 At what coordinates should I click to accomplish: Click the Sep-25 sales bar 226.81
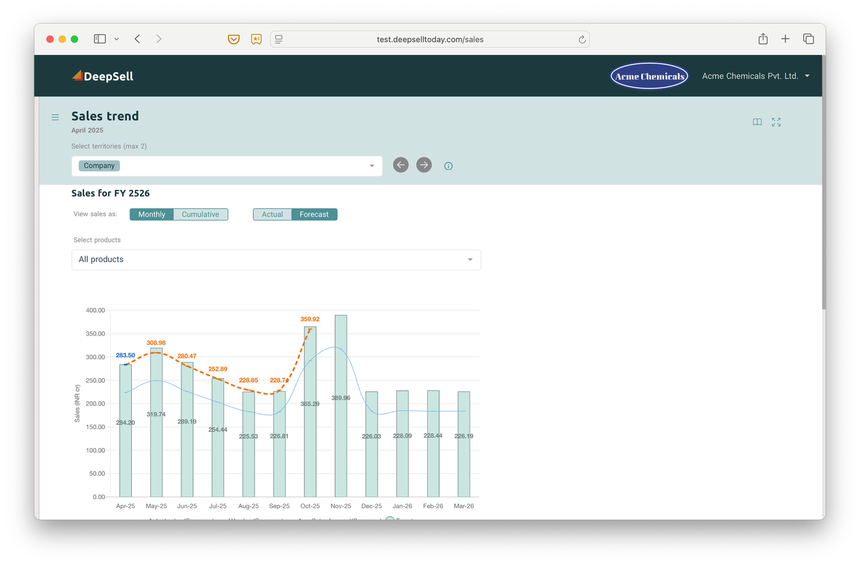coord(279,444)
